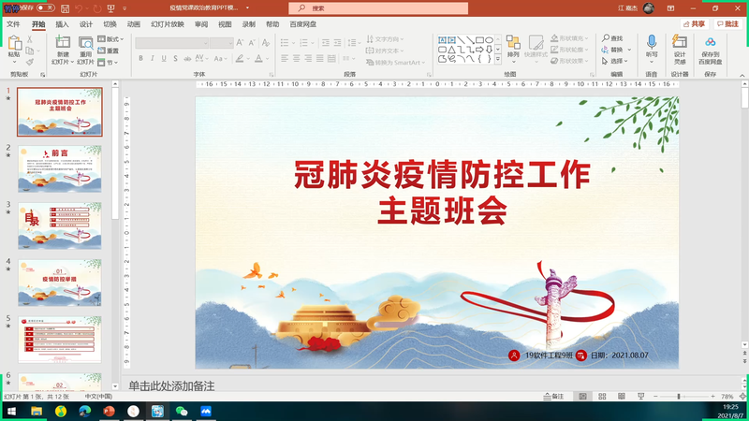Screen dimensions: 749x421
Task: Switch to the Design (设计) tab
Action: (x=86, y=24)
